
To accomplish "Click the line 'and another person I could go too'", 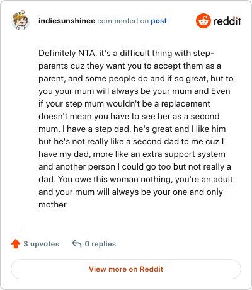I will [x=135, y=166].
